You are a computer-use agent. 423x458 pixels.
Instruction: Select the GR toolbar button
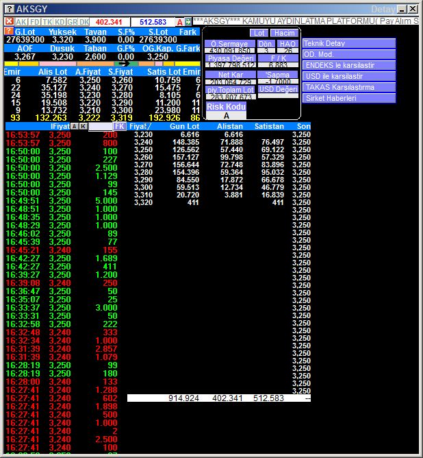click(x=72, y=22)
